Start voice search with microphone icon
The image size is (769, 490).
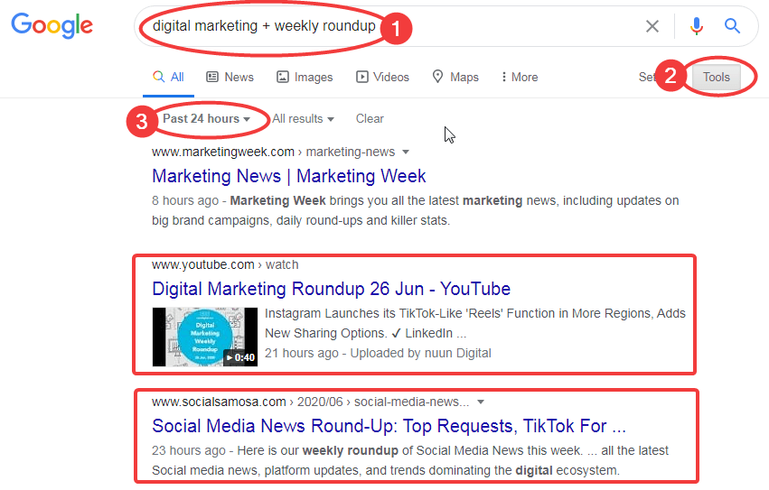(x=697, y=26)
